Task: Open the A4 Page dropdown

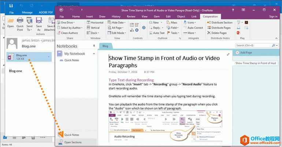Action: (x=115, y=28)
